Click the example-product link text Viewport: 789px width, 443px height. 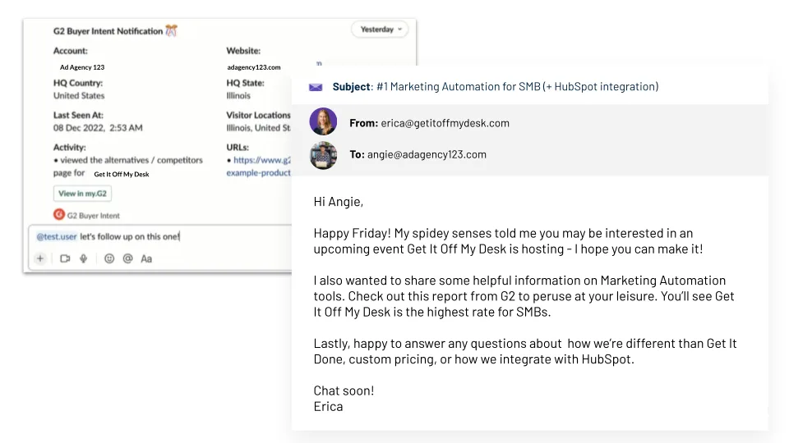coord(258,173)
